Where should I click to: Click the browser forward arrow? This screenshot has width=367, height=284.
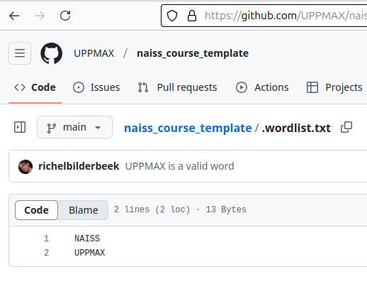40,16
